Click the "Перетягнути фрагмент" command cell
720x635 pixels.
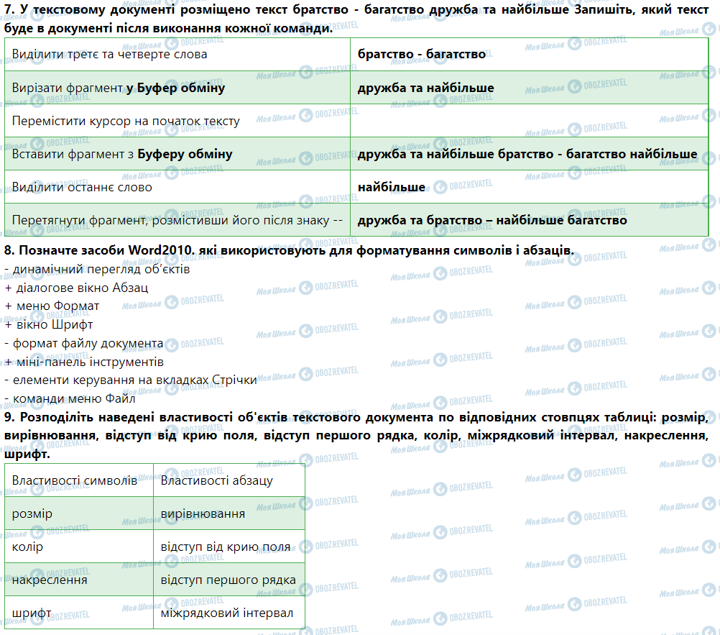[175, 220]
